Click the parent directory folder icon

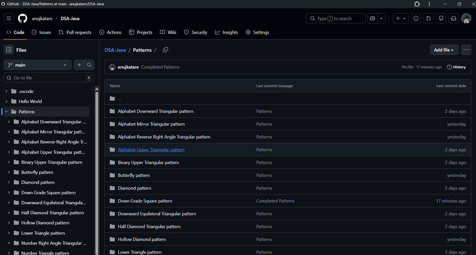(112, 98)
